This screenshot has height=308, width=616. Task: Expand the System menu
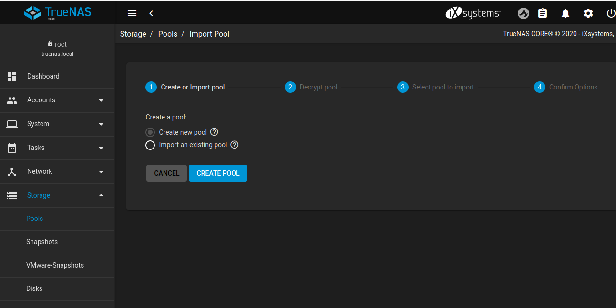point(57,124)
